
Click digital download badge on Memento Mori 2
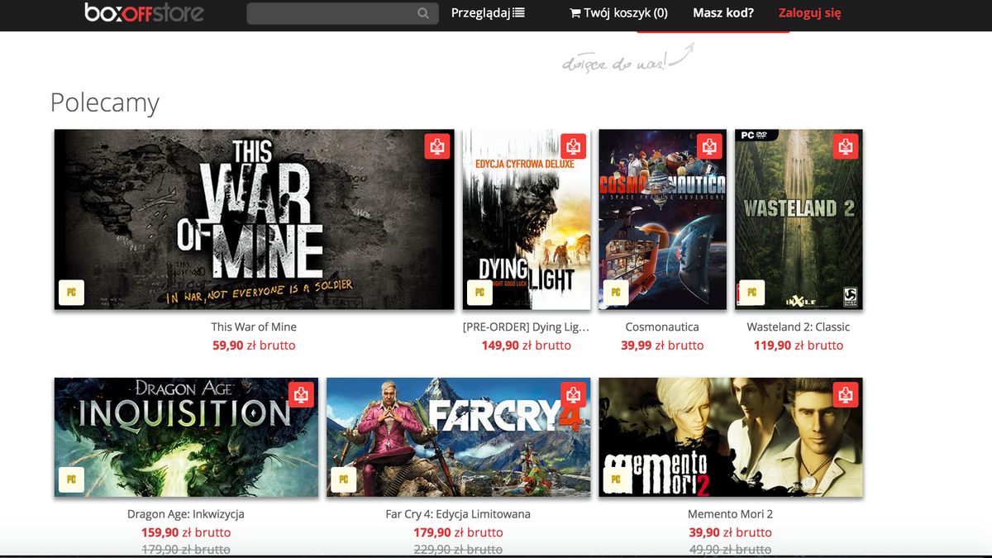coord(845,395)
